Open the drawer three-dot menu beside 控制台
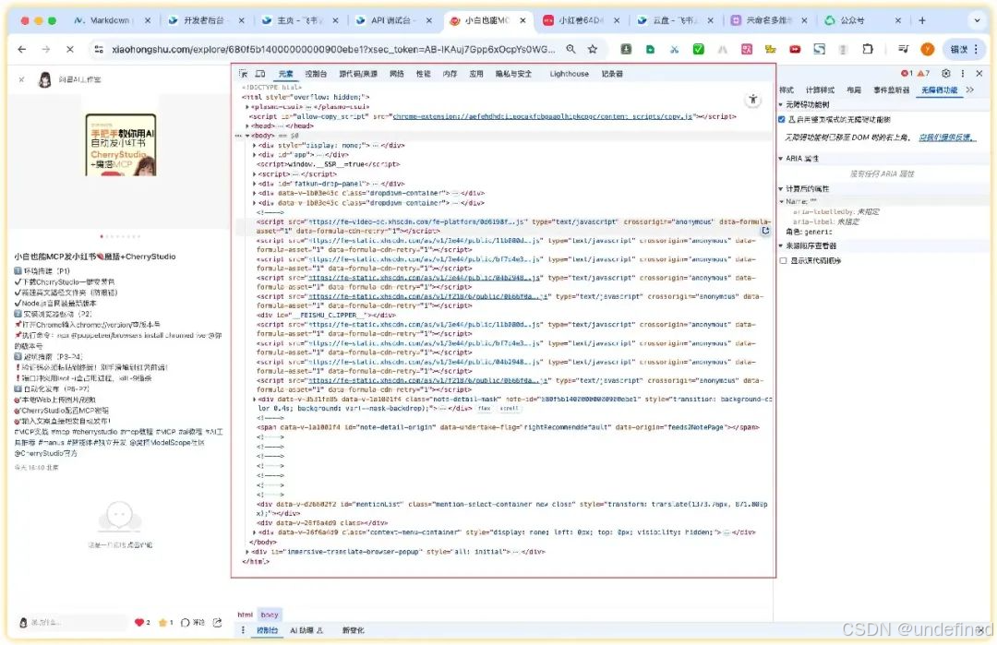 243,630
